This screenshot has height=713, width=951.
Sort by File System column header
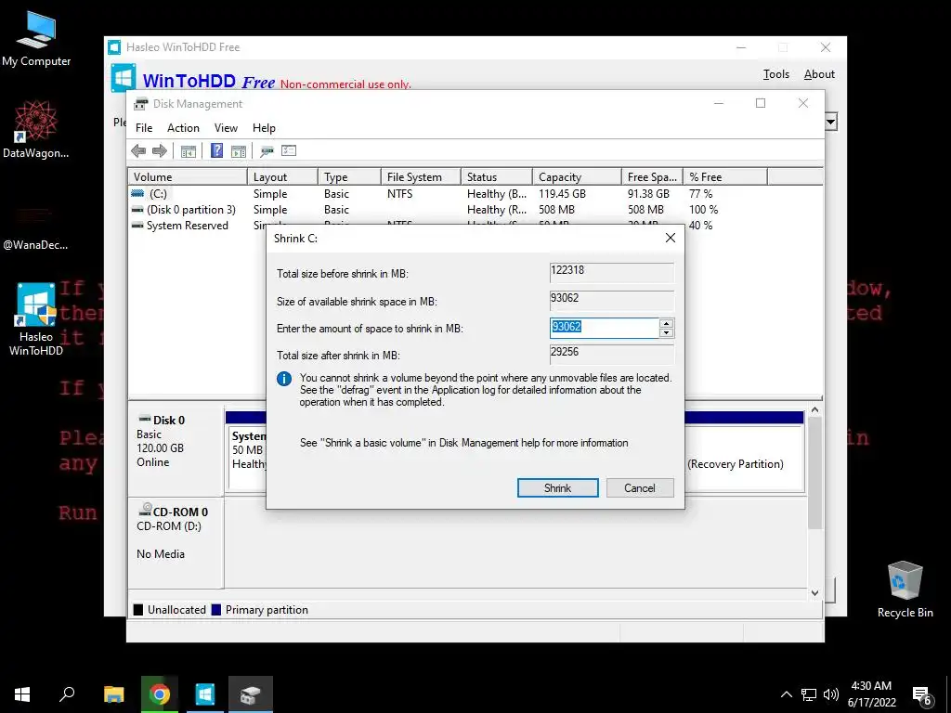tap(421, 177)
